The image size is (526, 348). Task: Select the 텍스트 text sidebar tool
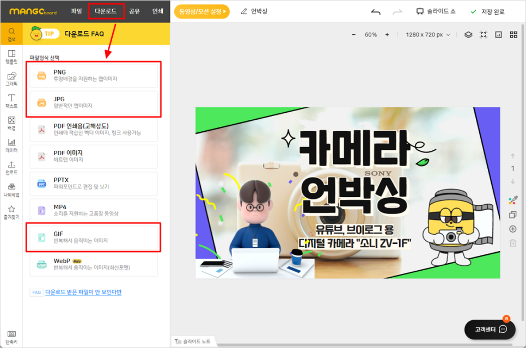coord(11,101)
